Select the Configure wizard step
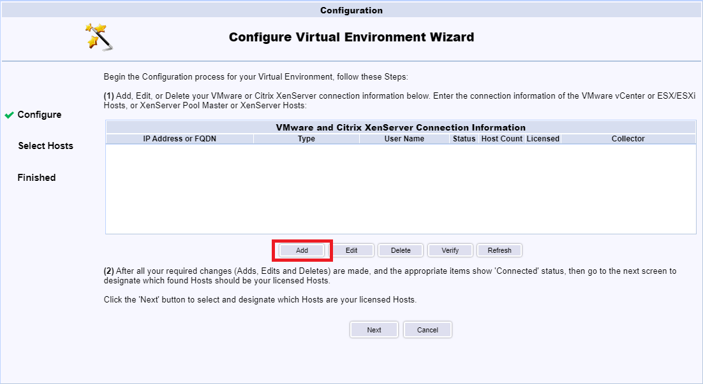The width and height of the screenshot is (703, 384). (x=40, y=115)
